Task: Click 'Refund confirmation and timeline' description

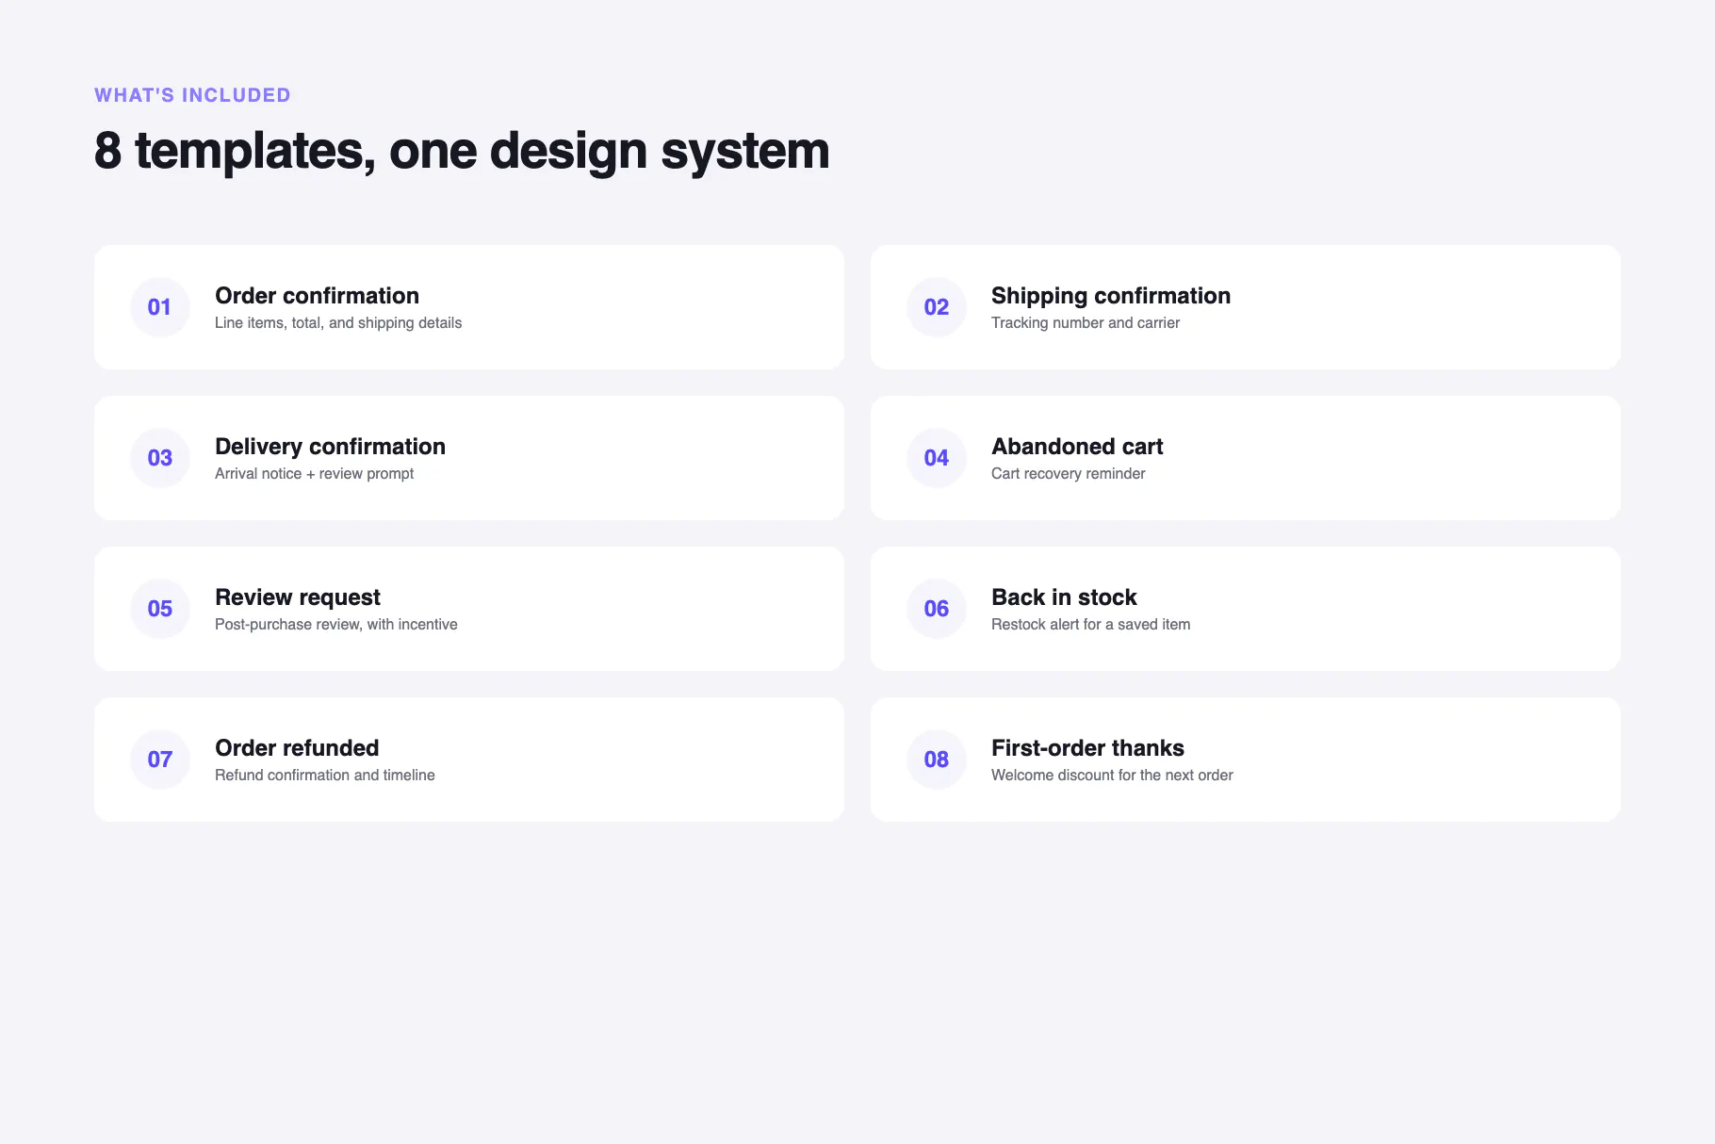Action: pyautogui.click(x=325, y=776)
